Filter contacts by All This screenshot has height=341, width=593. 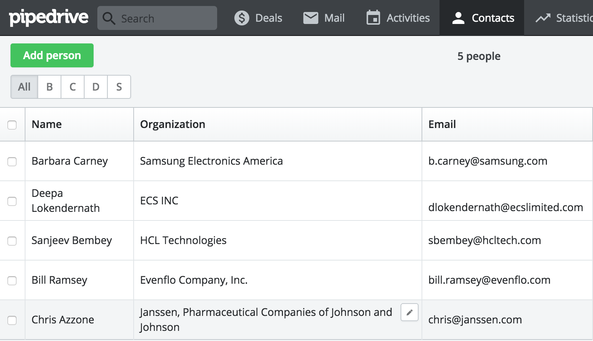click(x=24, y=87)
